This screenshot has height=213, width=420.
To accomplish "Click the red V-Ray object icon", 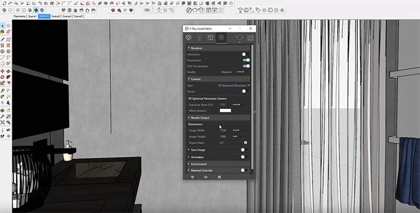I will point(113,10).
